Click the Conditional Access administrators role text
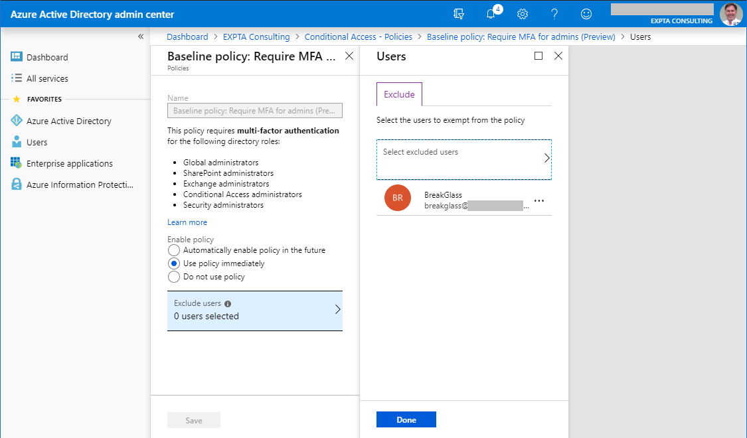 coord(242,194)
